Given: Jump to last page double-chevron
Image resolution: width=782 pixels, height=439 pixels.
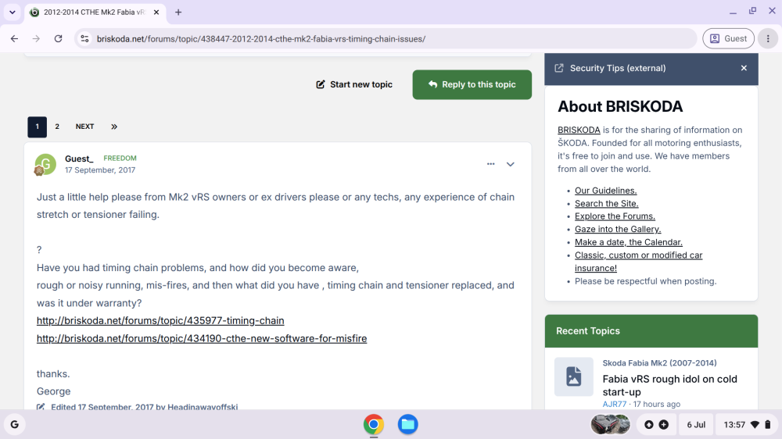Looking at the screenshot, I should tap(114, 127).
